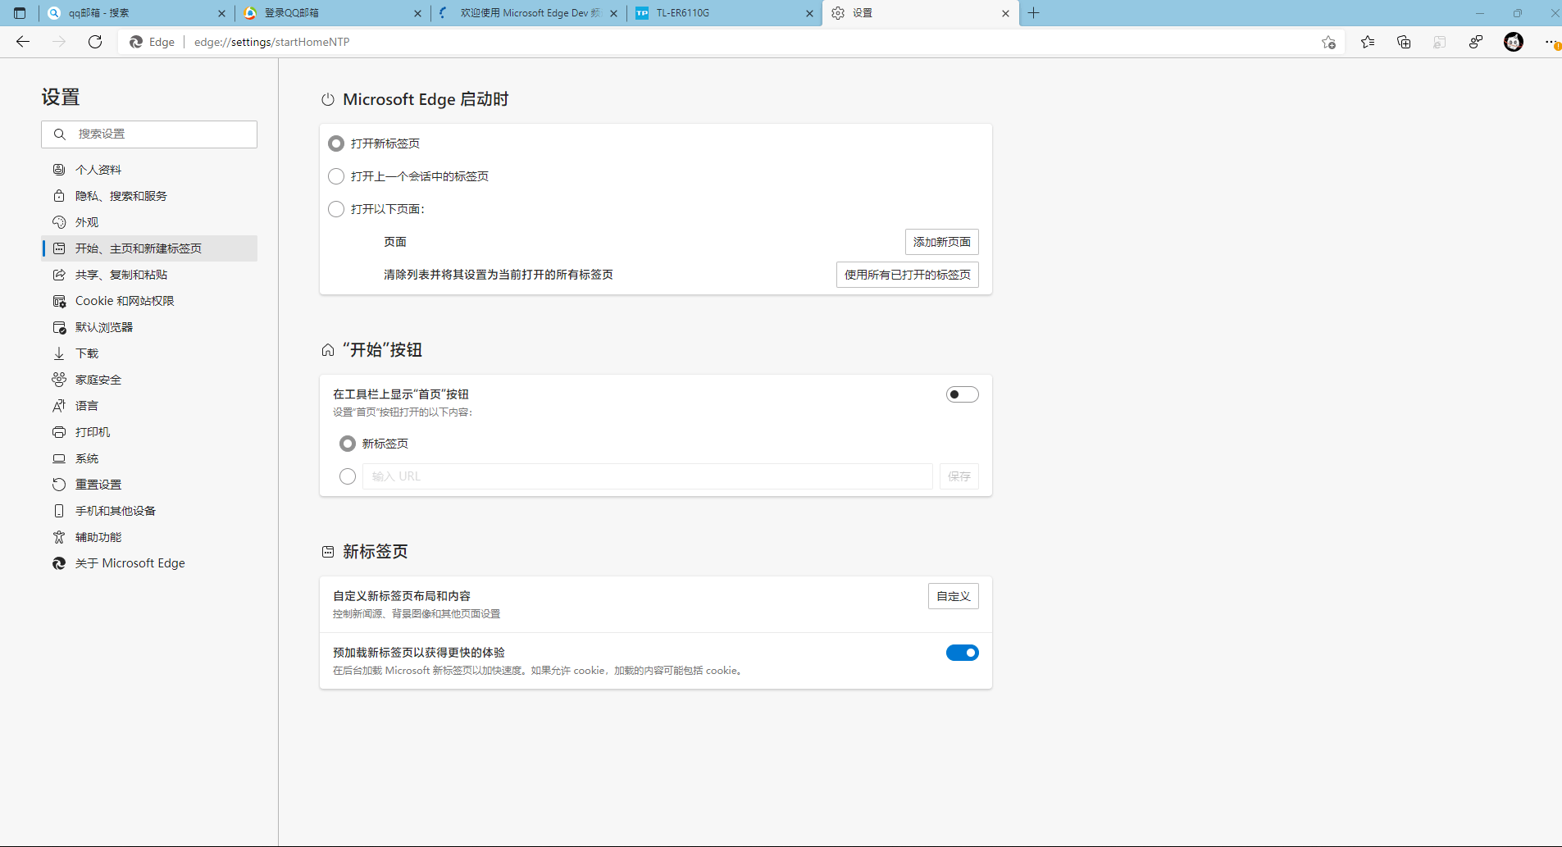This screenshot has width=1562, height=847.
Task: Click the browser icon for 默认浏览器
Action: tap(59, 327)
